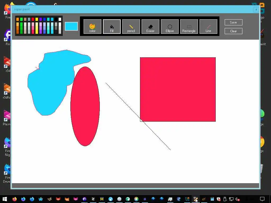Pick the Rectangle shape tool
This screenshot has width=271, height=203.
[x=189, y=27]
